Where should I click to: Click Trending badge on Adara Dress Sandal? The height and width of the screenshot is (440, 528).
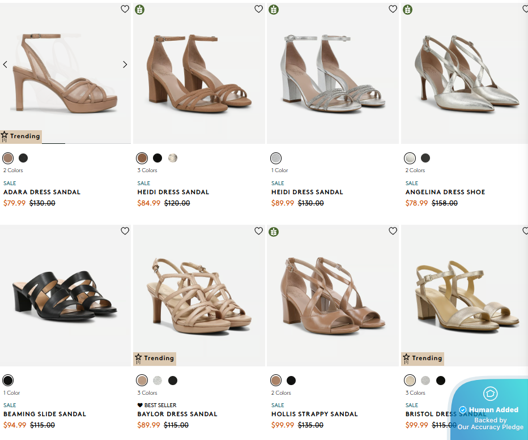[x=21, y=136]
